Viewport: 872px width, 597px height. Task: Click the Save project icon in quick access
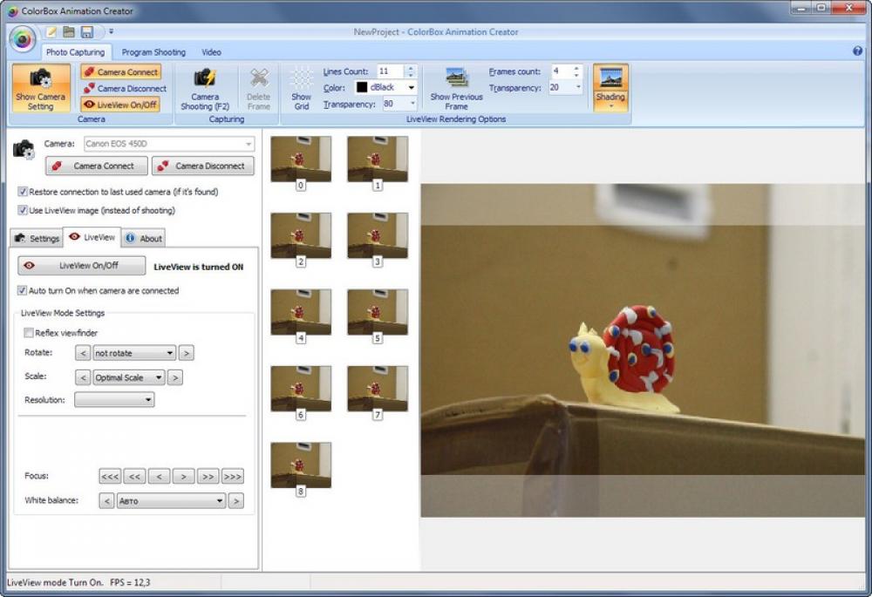88,31
